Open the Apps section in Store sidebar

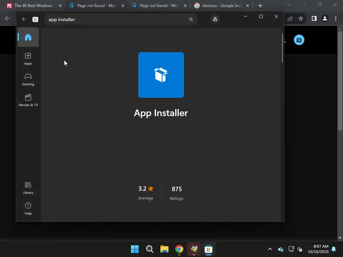(x=28, y=59)
